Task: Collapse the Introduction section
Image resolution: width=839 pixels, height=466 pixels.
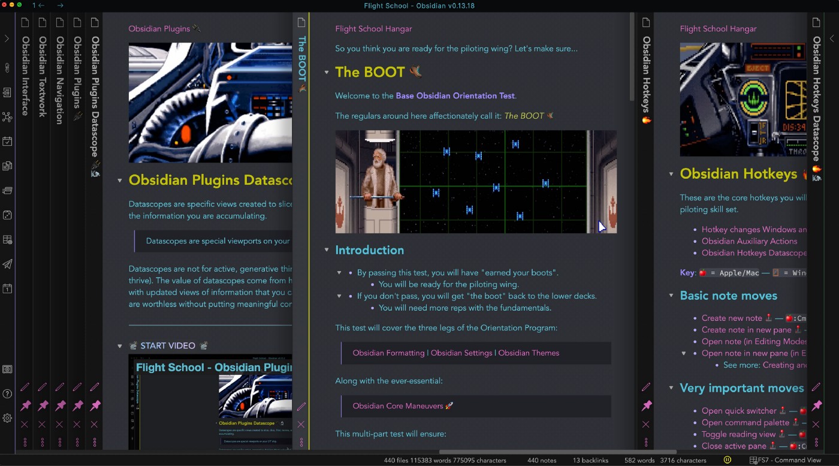Action: point(327,250)
